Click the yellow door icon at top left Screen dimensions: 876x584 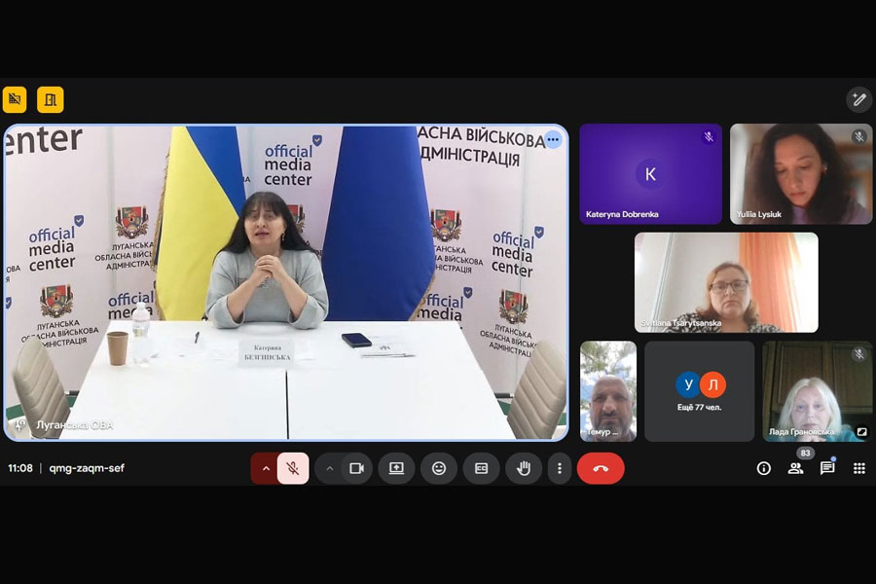(50, 99)
